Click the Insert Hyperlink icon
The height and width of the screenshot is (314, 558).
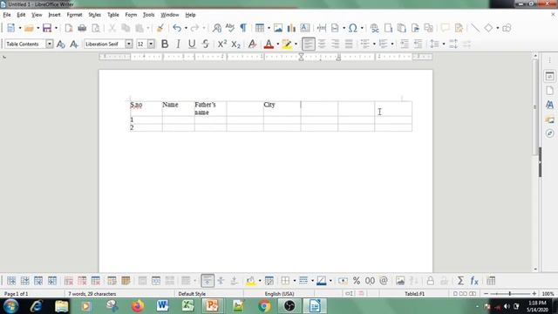374,28
